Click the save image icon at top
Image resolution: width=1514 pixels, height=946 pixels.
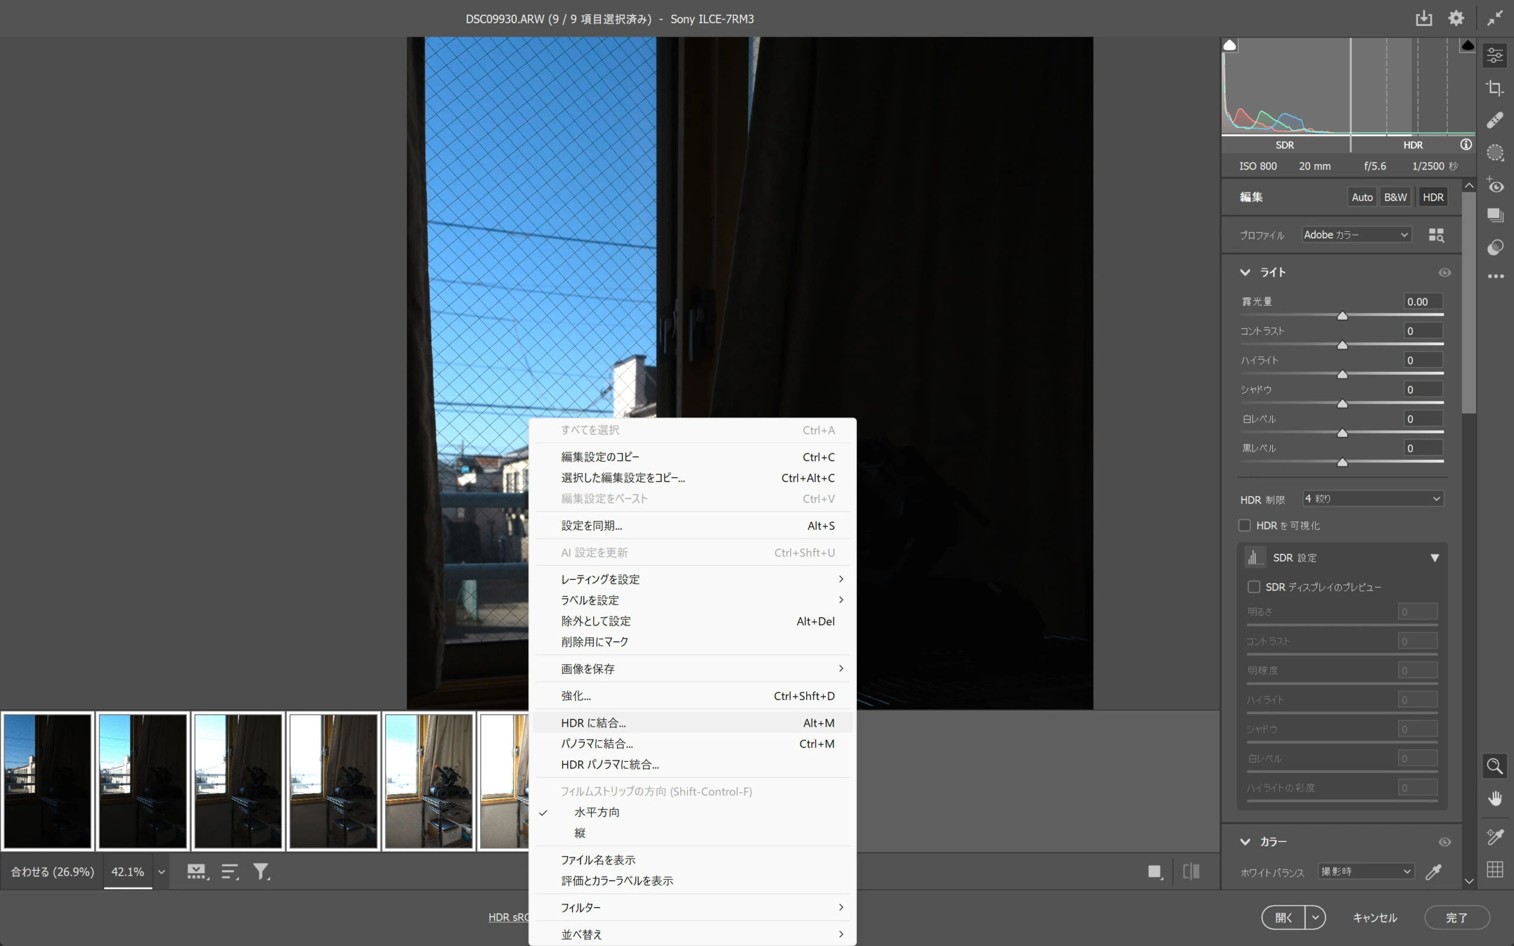coord(1424,18)
